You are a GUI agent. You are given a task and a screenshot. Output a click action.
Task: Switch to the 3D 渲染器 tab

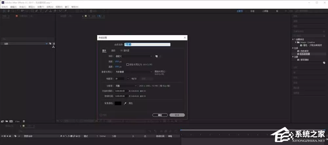pos(125,50)
